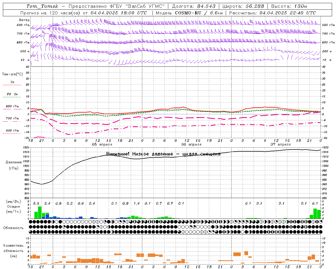The width and height of the screenshot is (336, 269).
Task: Click the '10 м' wind level label at left
Action: click(25, 60)
